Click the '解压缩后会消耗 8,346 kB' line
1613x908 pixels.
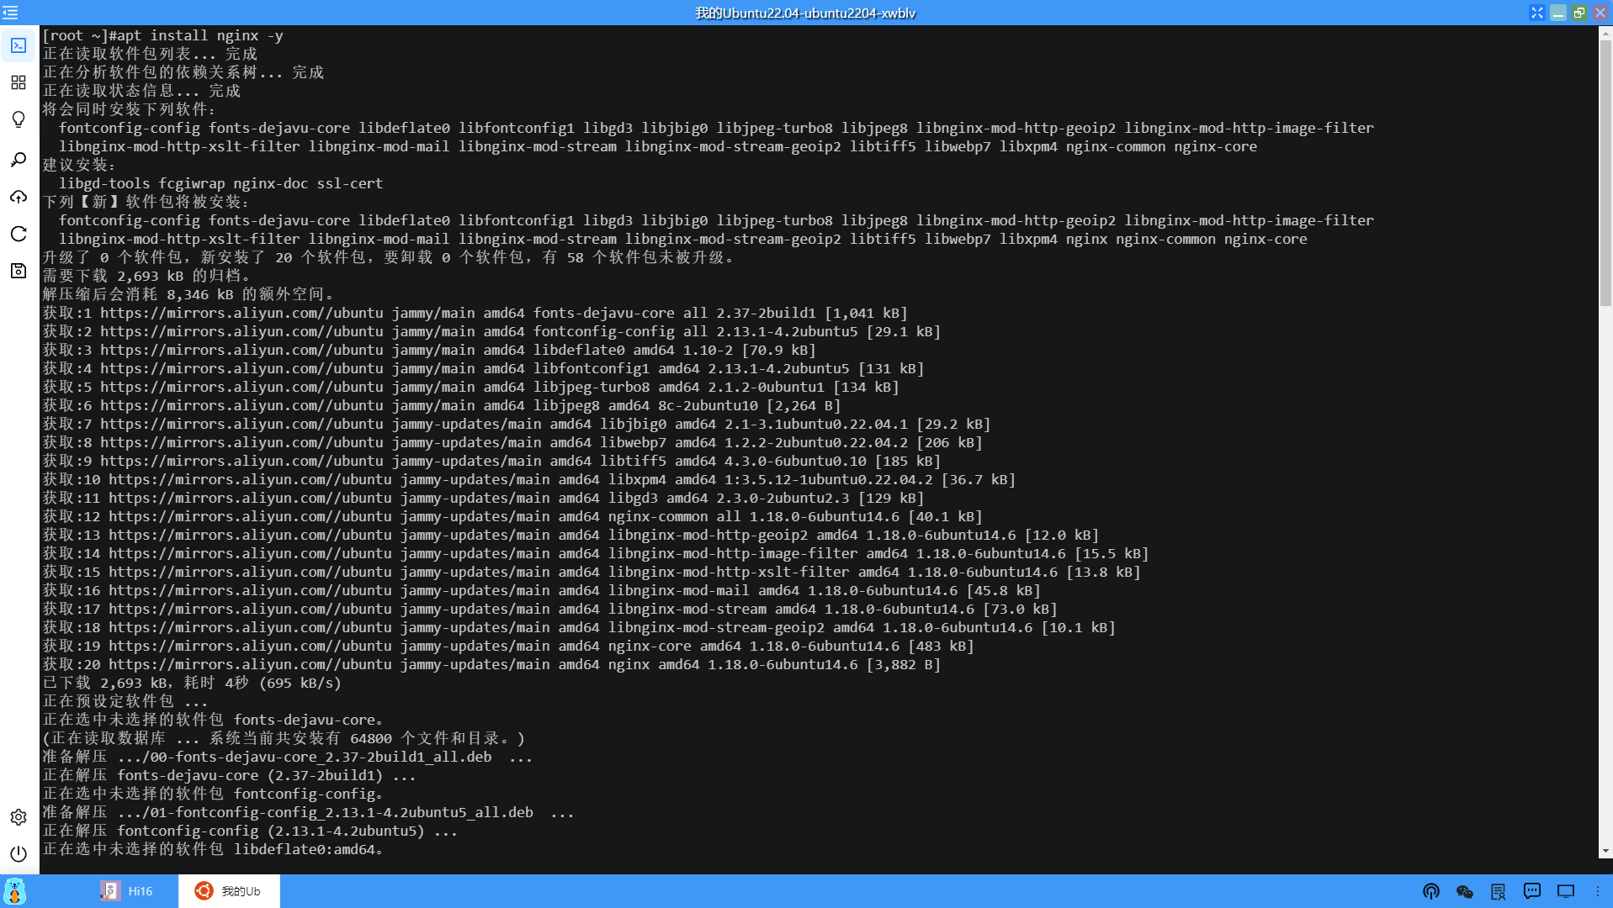[x=189, y=294]
